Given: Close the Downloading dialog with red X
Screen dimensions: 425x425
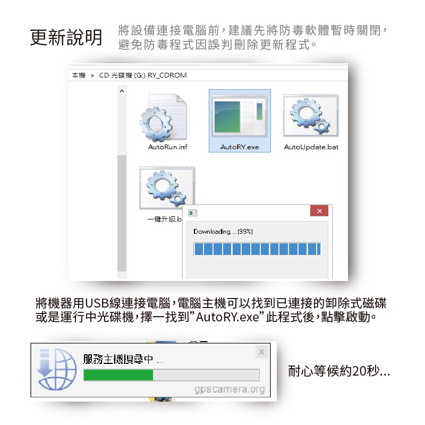Looking at the screenshot, I should (x=319, y=211).
